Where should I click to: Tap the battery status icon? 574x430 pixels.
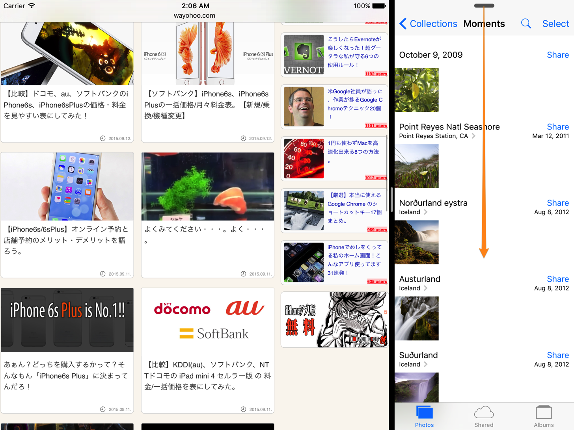[x=379, y=6]
